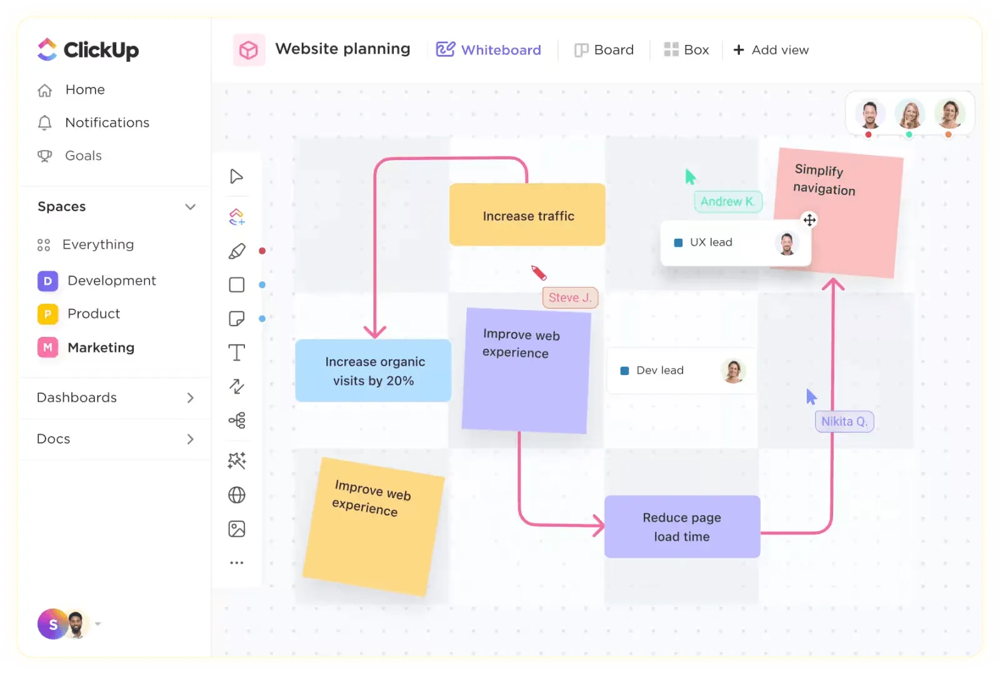Click the Steve J. cursor label
This screenshot has height=675, width=1000.
click(570, 298)
